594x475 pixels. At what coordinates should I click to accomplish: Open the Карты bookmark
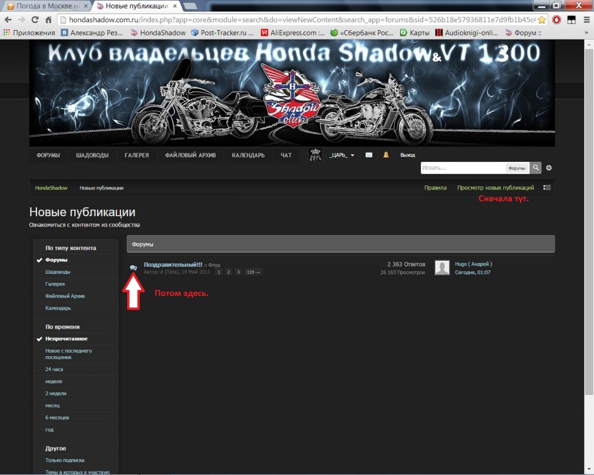[415, 33]
